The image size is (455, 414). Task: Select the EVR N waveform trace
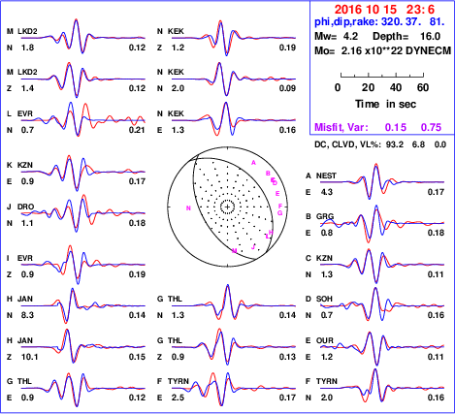83,119
